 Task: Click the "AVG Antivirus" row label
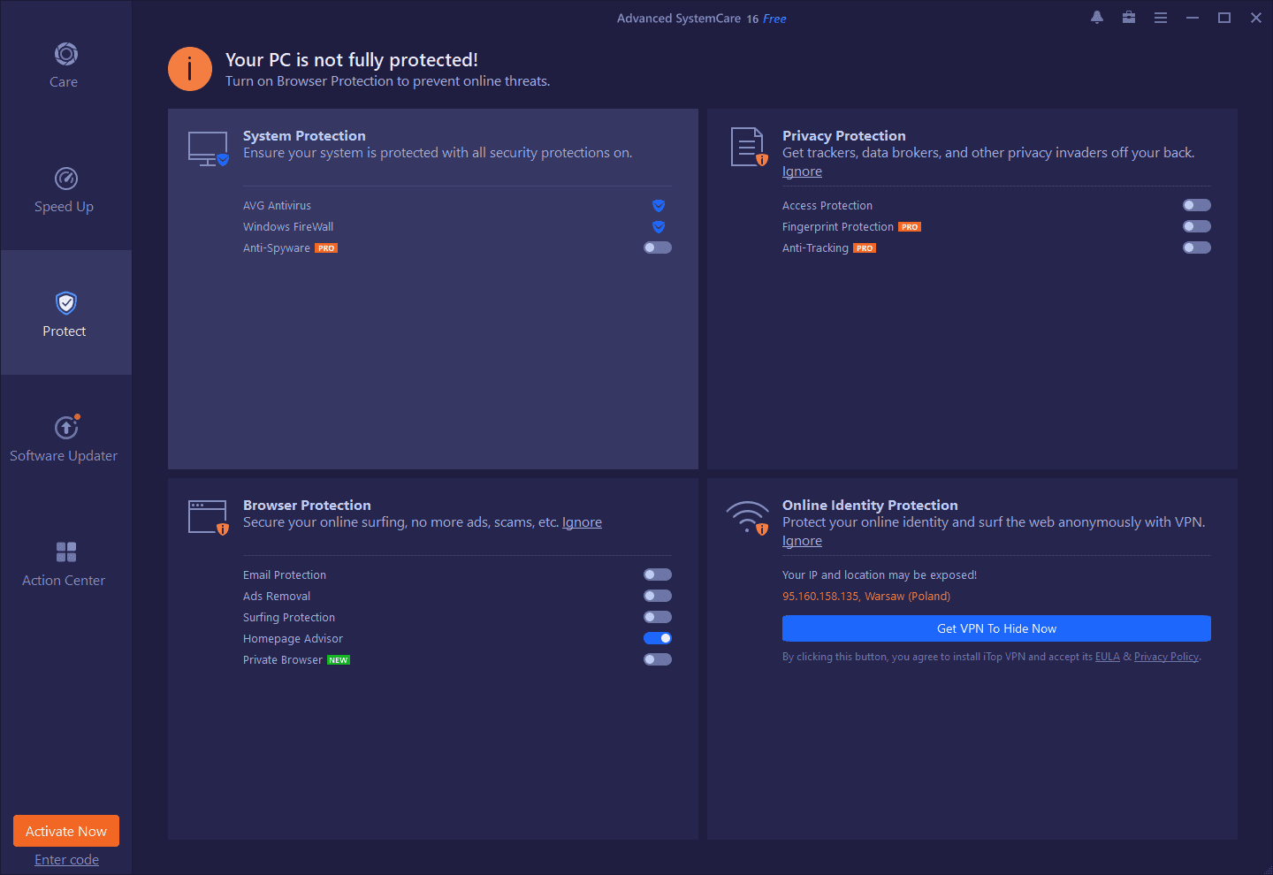click(x=277, y=206)
